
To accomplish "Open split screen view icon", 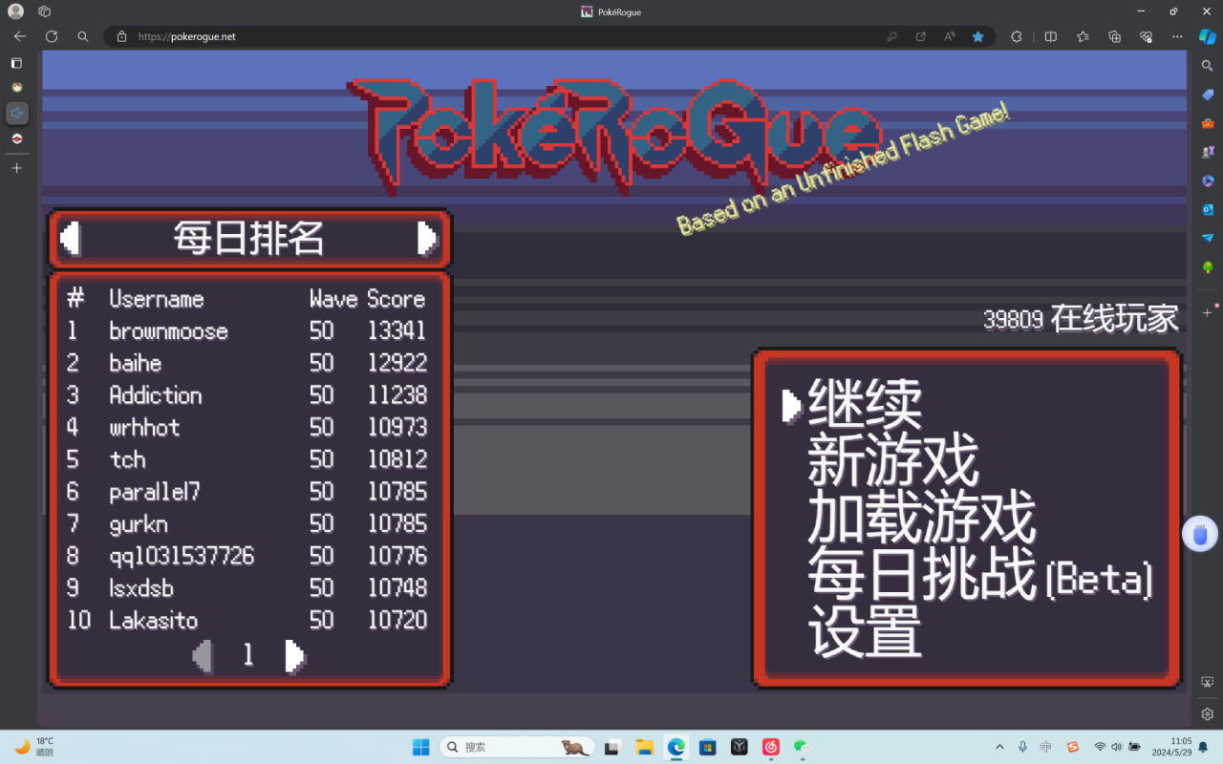I will [x=1051, y=36].
